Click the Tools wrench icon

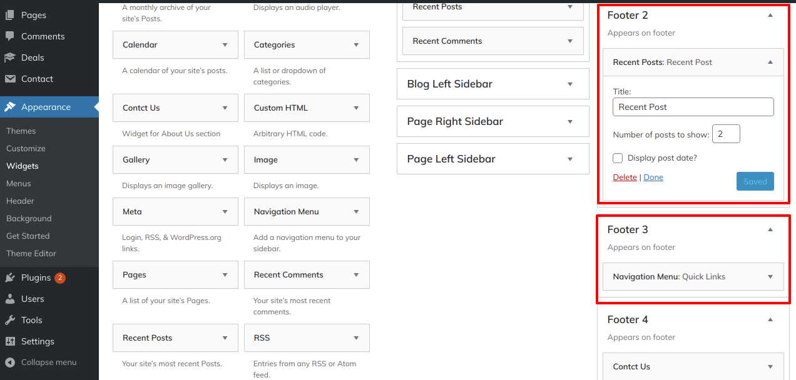click(10, 320)
